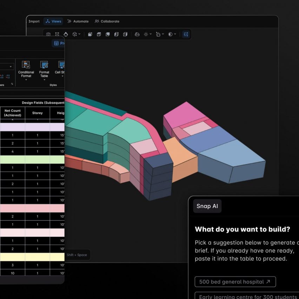This screenshot has width=299, height=299.
Task: Open the Numbers group dialog launcher
Action: (x=12, y=84)
